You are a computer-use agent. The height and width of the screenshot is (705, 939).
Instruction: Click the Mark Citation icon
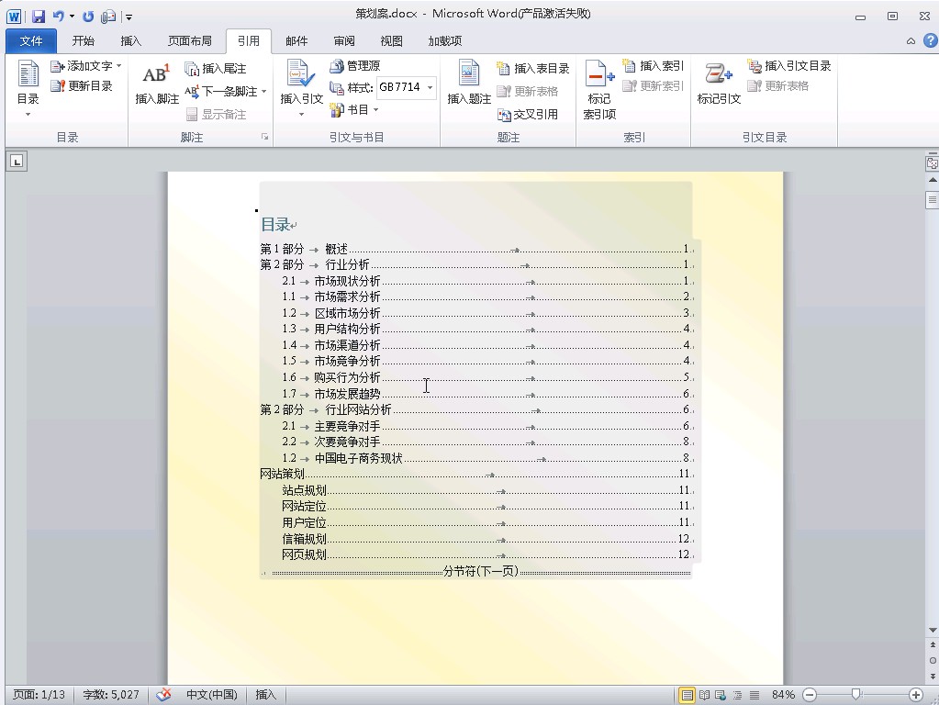(x=718, y=75)
